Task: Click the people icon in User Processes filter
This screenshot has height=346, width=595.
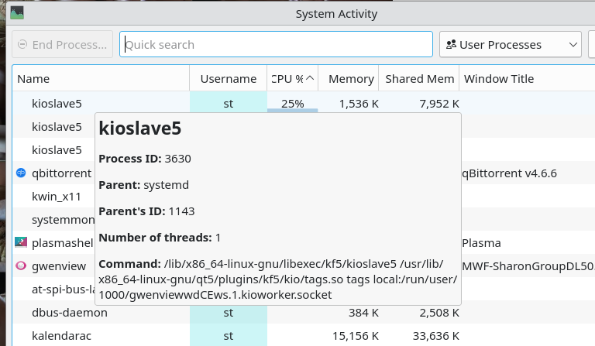Action: coord(451,45)
